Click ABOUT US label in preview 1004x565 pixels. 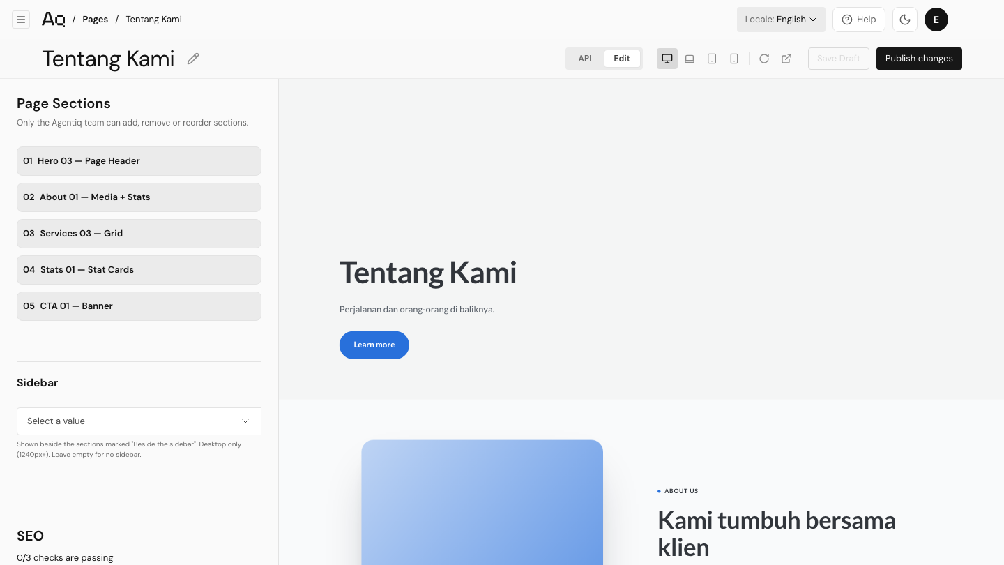(x=681, y=491)
